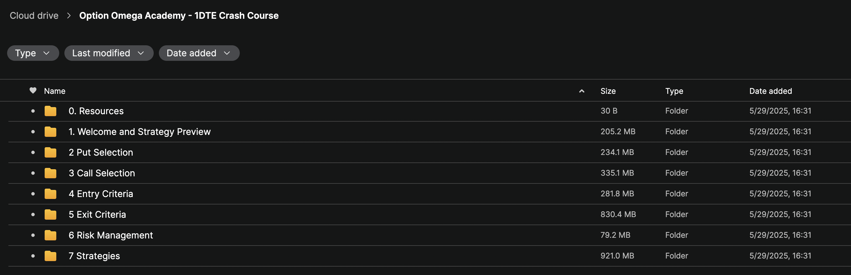
Task: Click the folder icon for Exit Criteria
Action: click(x=50, y=214)
